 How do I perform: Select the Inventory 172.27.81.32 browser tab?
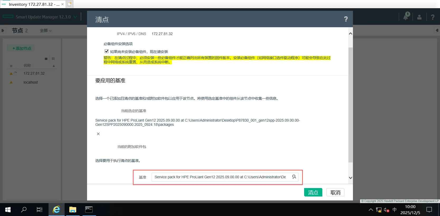pyautogui.click(x=33, y=4)
